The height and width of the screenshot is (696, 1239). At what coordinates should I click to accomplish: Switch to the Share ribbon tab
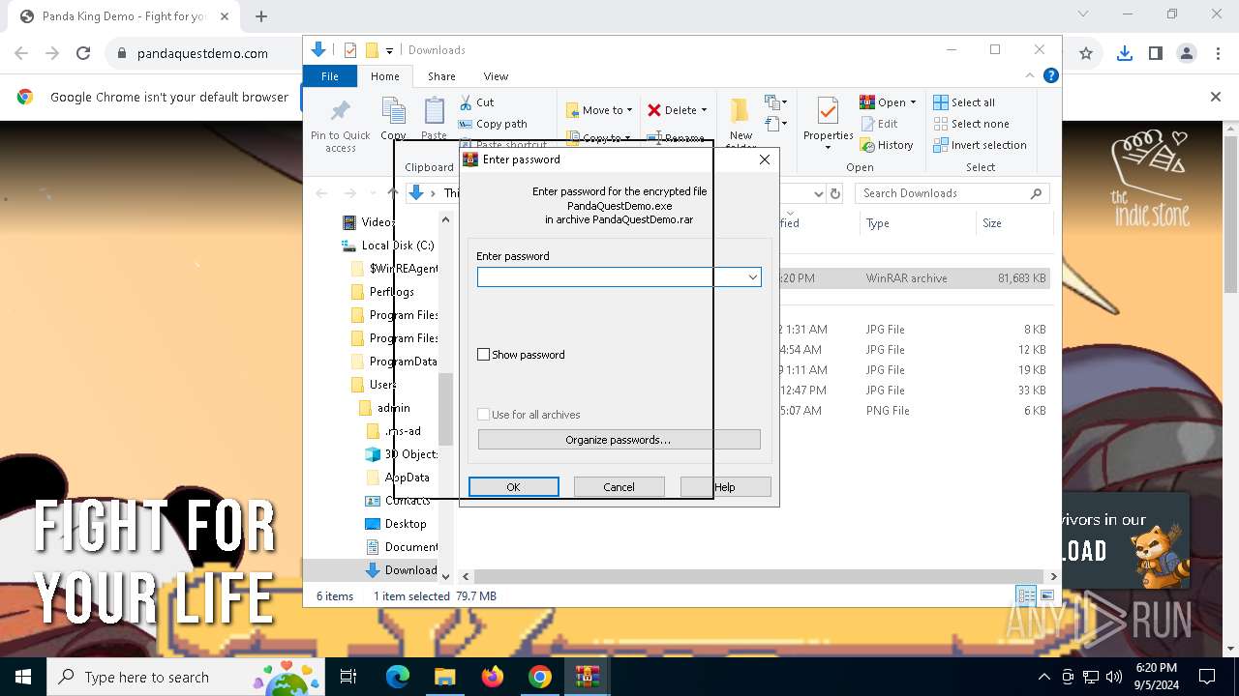tap(441, 76)
